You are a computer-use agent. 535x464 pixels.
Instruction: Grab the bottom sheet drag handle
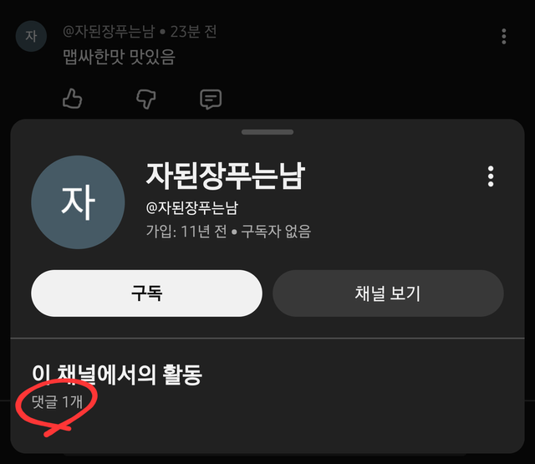267,132
